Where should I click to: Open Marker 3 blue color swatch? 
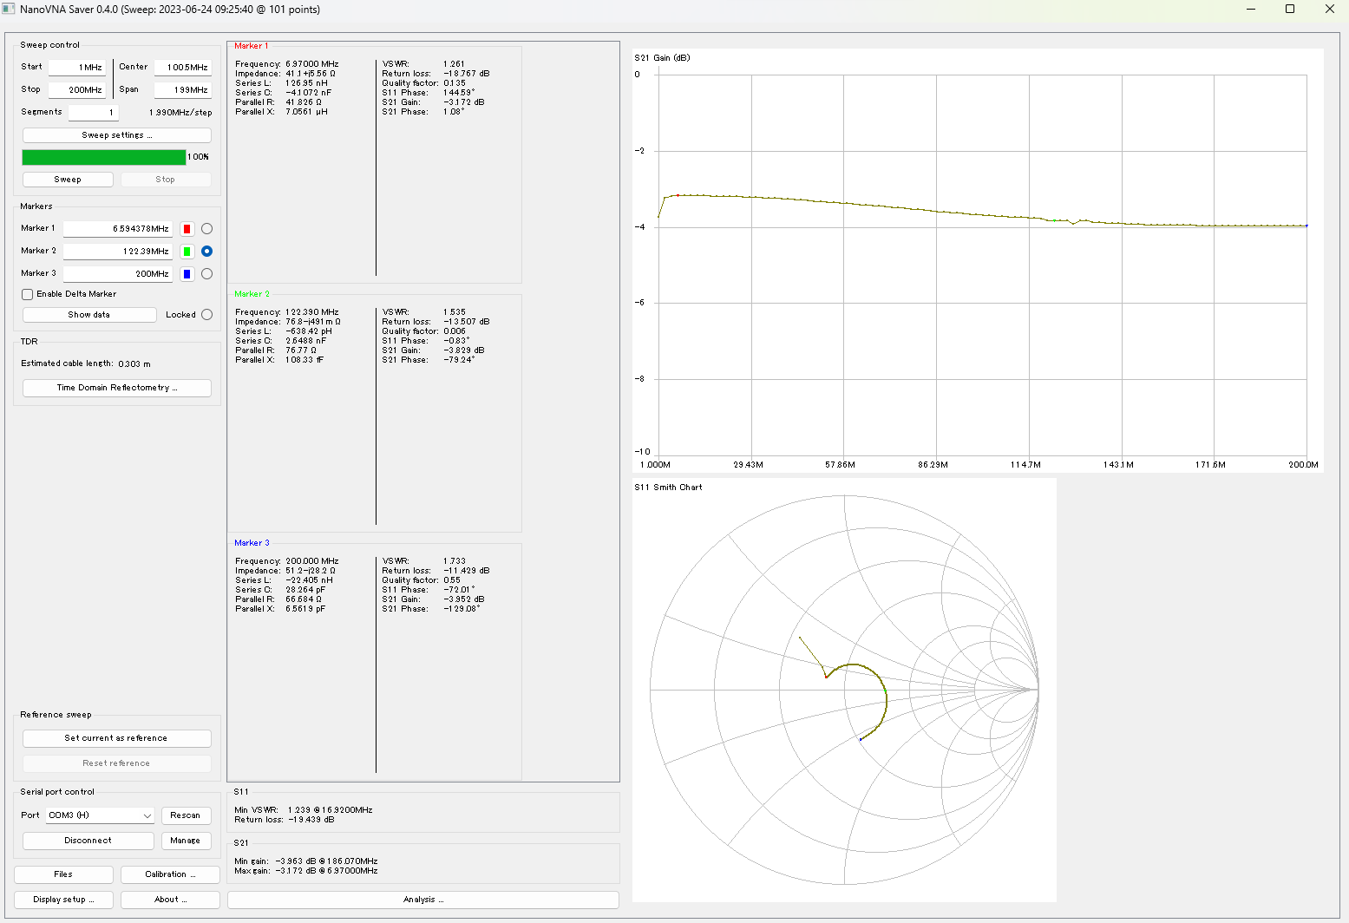pos(187,274)
